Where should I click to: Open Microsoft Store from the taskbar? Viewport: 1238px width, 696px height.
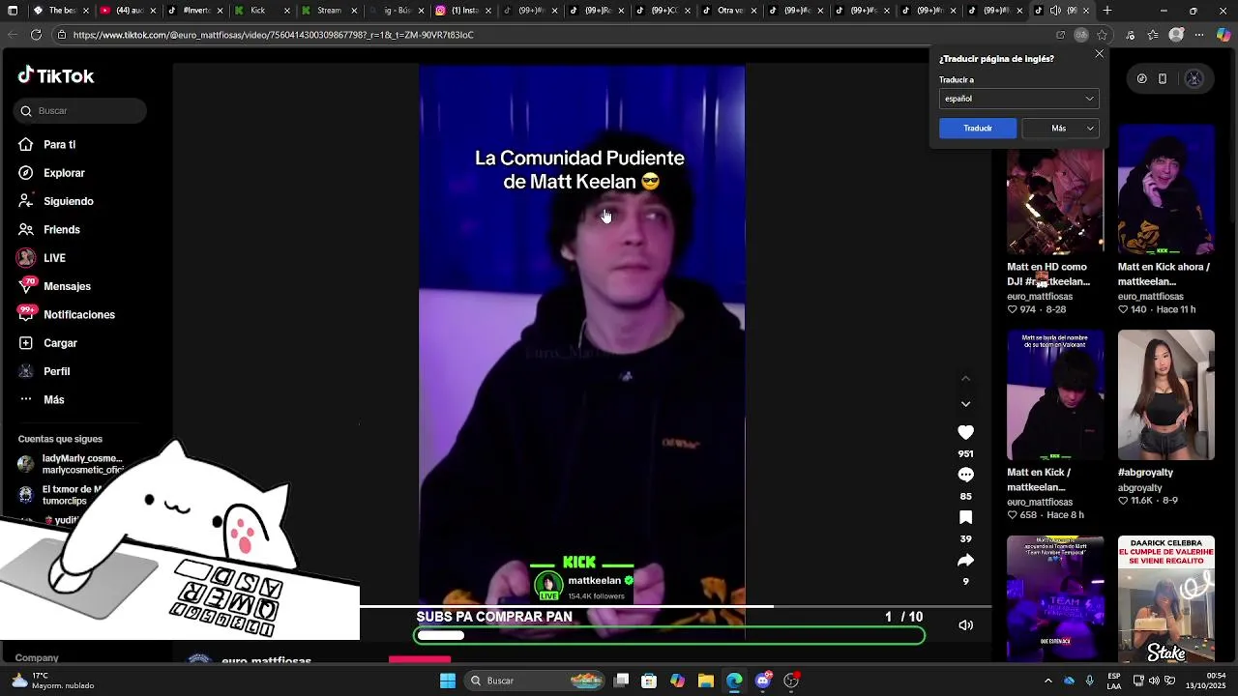pyautogui.click(x=649, y=681)
